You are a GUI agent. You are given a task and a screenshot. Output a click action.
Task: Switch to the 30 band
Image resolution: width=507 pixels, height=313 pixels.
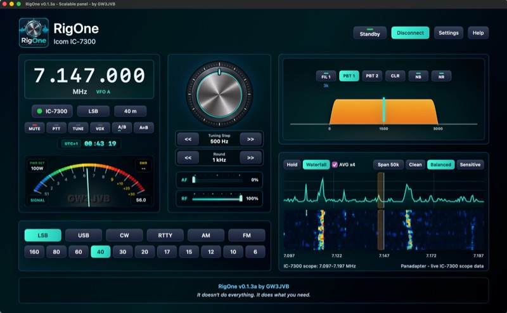pos(122,252)
